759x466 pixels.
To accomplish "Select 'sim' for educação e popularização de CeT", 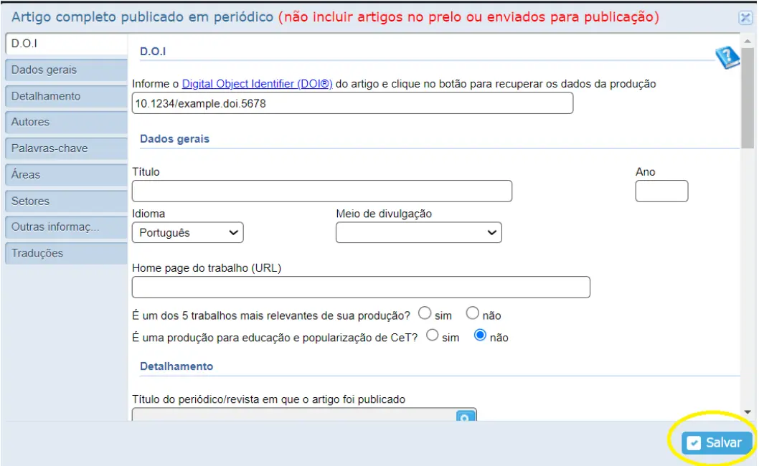I will click(x=433, y=336).
